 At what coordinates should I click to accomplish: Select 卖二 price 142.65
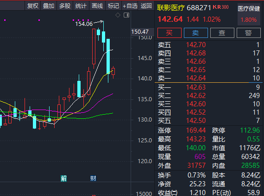click(x=196, y=70)
